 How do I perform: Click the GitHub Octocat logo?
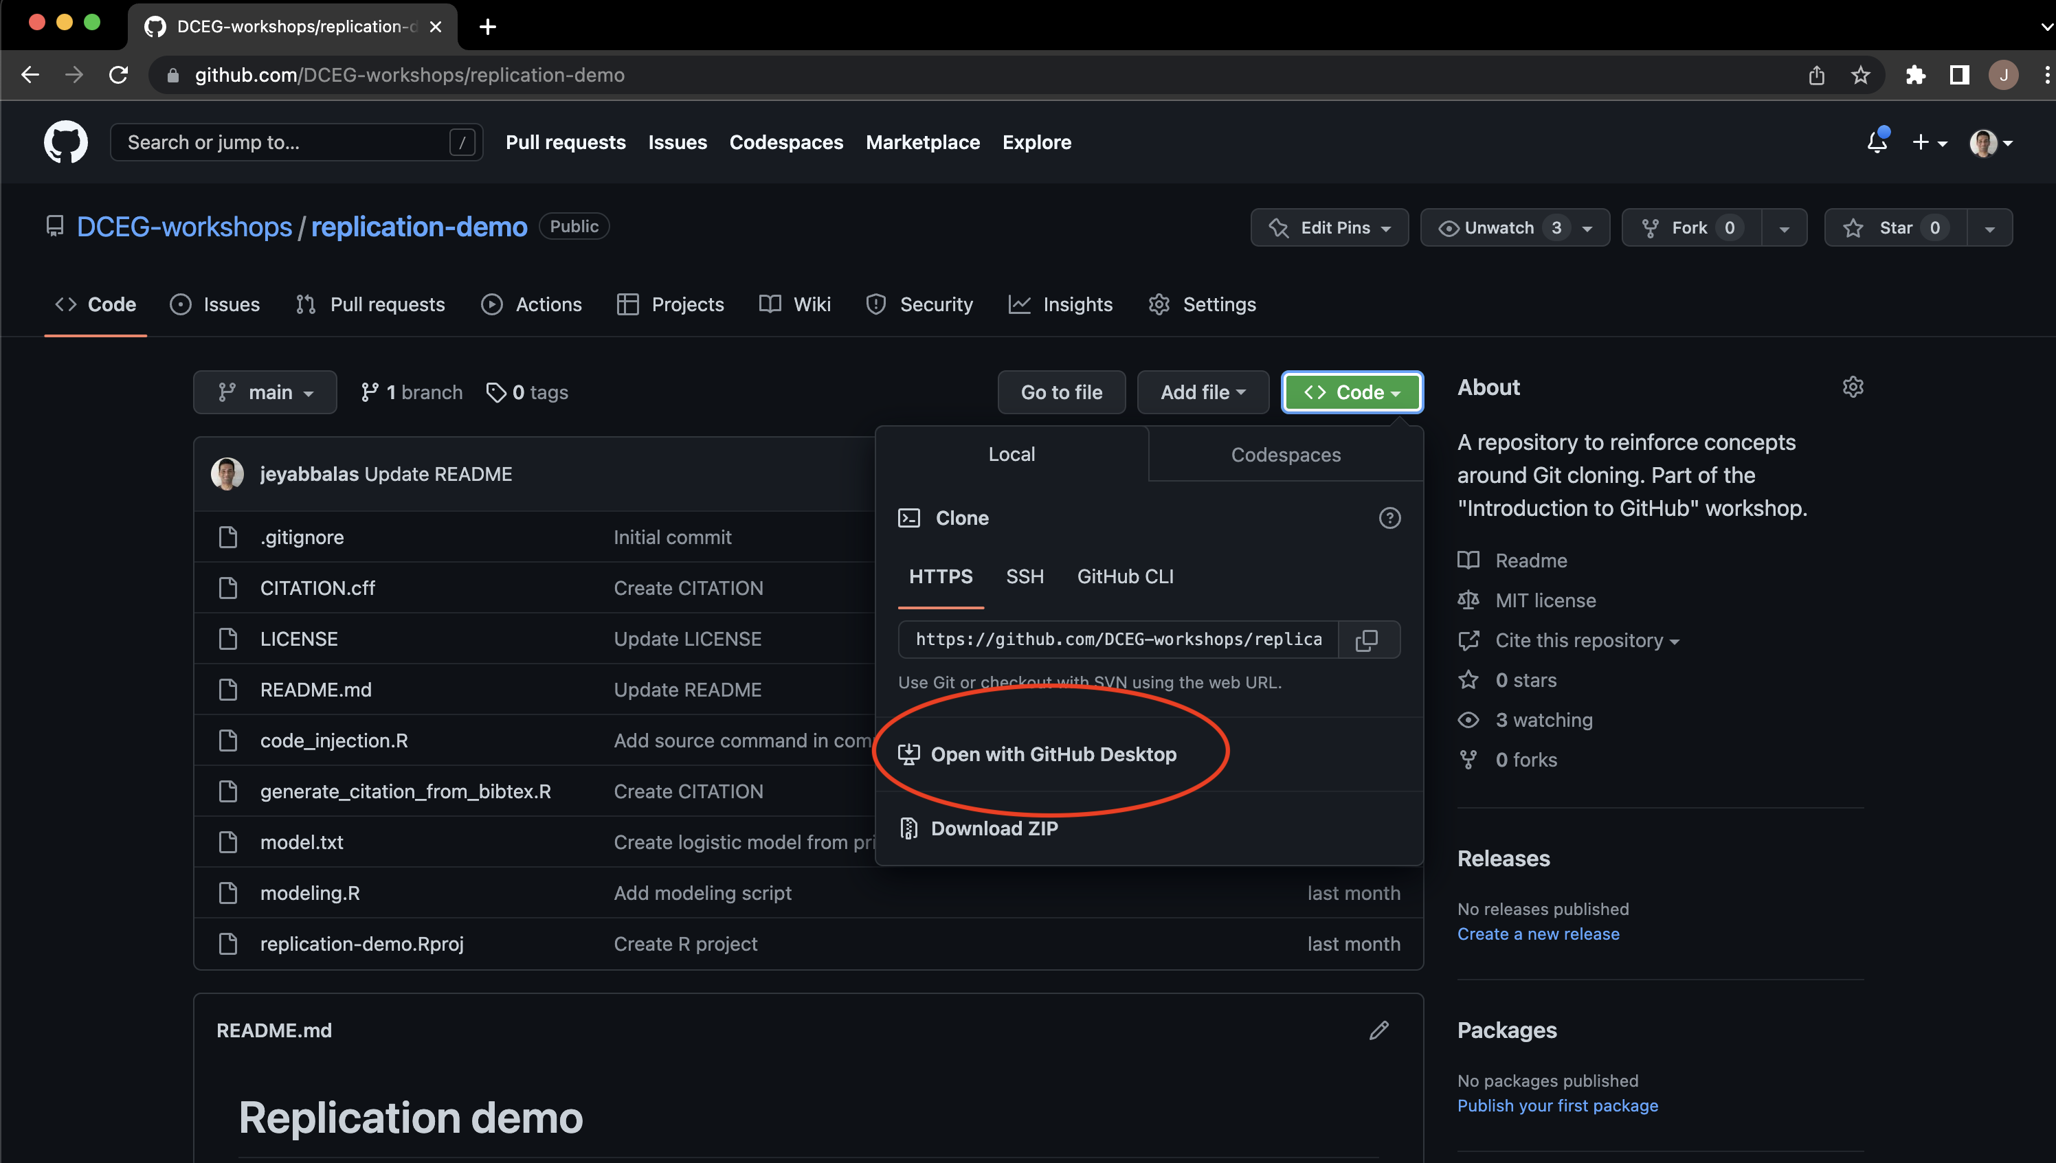pyautogui.click(x=65, y=142)
